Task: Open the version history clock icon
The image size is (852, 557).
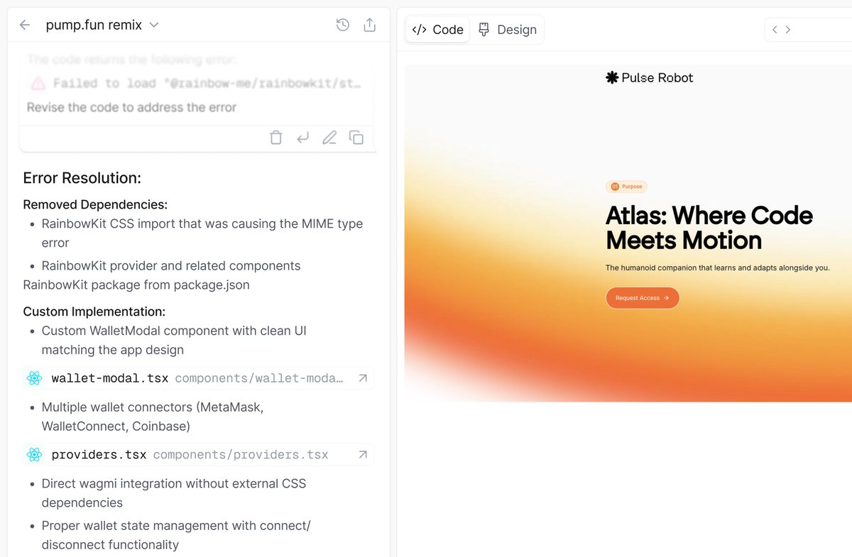Action: pyautogui.click(x=343, y=25)
